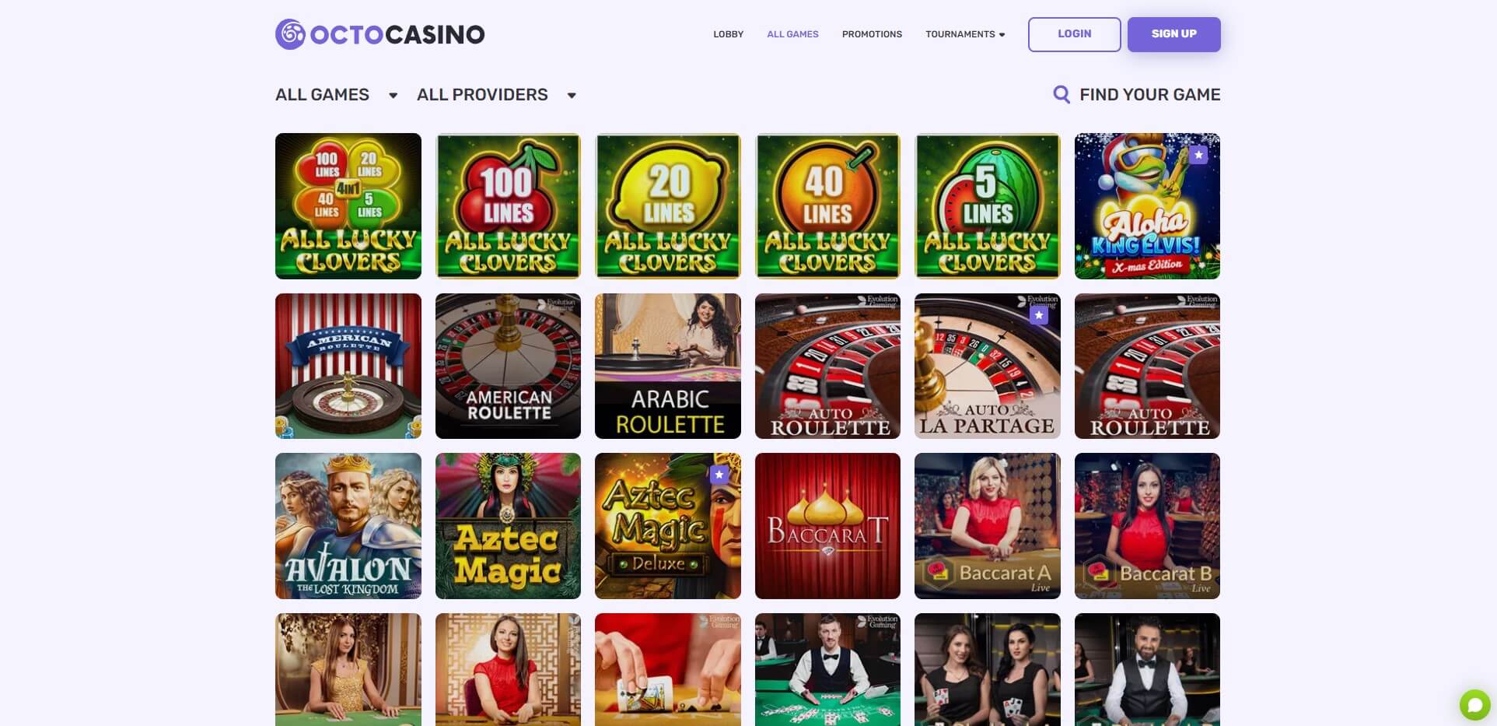Expand the All Providers dropdown
The height and width of the screenshot is (726, 1497).
tap(496, 95)
